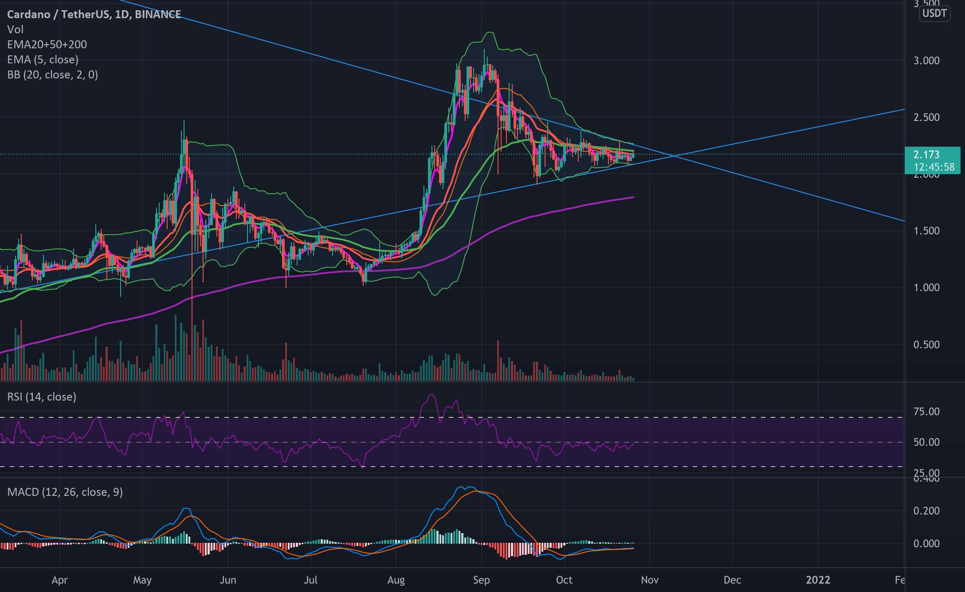The image size is (965, 592).
Task: Click the 2022 label on time axis
Action: click(x=818, y=580)
